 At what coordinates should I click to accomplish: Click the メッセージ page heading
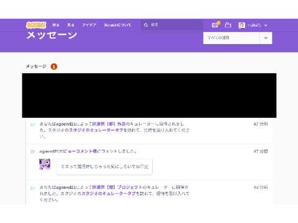pyautogui.click(x=52, y=35)
